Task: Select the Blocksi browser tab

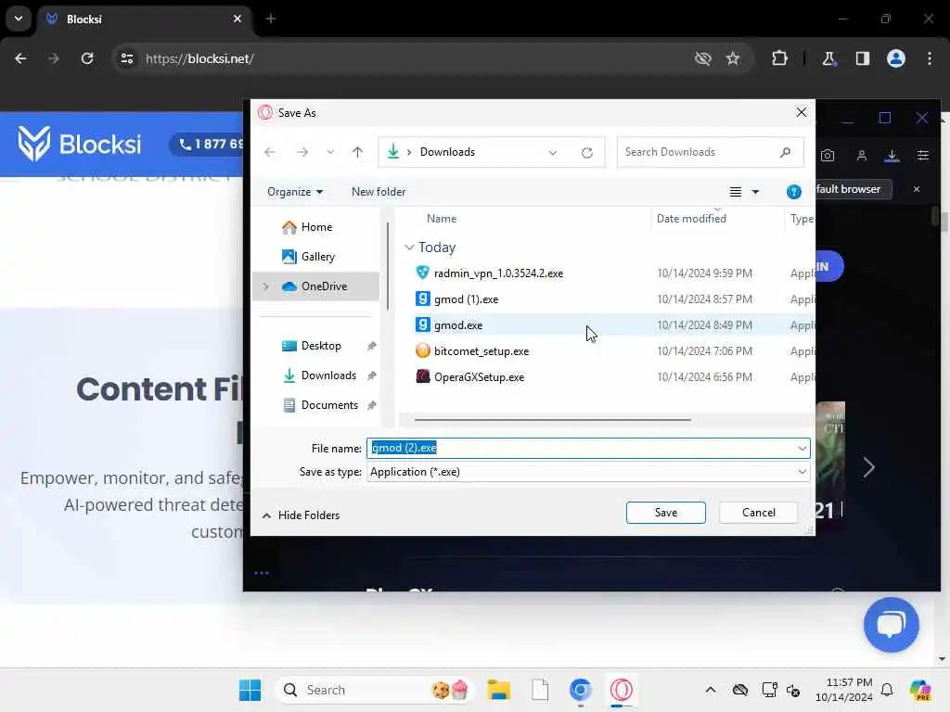Action: pos(144,19)
